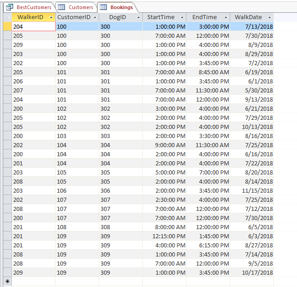Click the WalkDate cell 8/14/2018
The image size is (297, 287).
pos(252,181)
